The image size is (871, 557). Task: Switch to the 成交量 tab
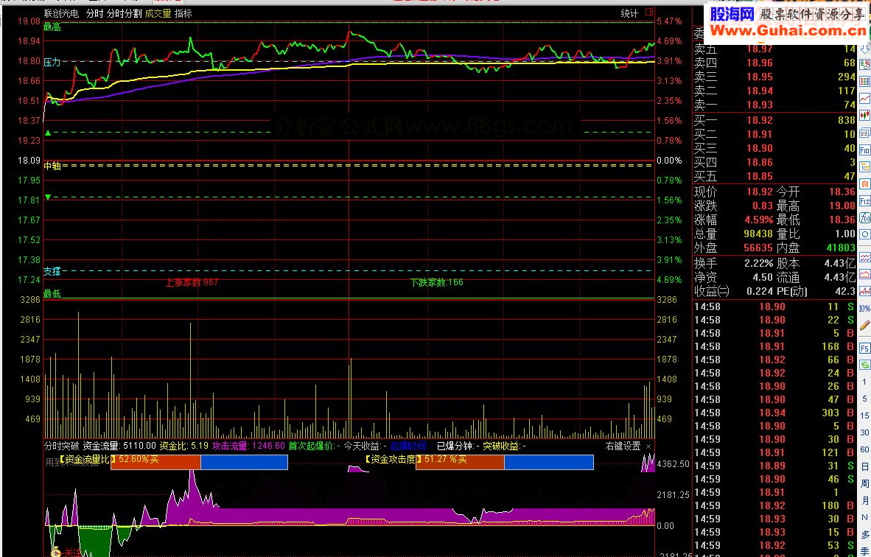click(158, 13)
